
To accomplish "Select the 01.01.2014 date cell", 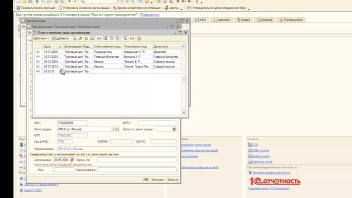I will (x=53, y=67).
